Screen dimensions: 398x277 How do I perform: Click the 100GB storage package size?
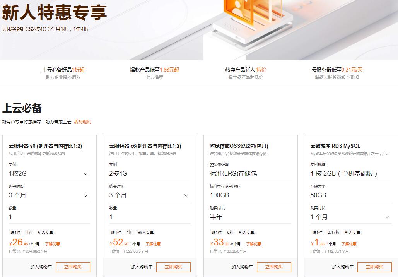220,195
